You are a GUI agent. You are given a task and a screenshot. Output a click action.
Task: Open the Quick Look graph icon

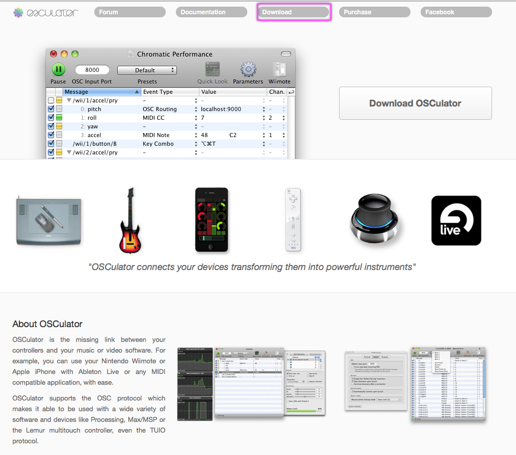pyautogui.click(x=212, y=70)
